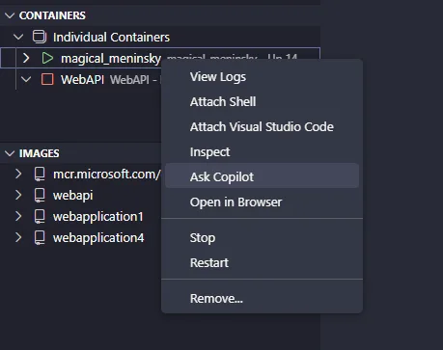Expand the webapplication4 image chevron

coord(18,237)
